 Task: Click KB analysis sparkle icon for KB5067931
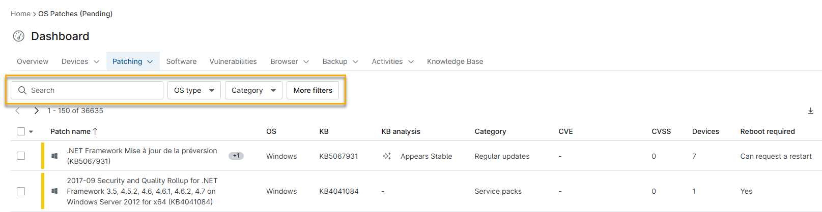[387, 156]
